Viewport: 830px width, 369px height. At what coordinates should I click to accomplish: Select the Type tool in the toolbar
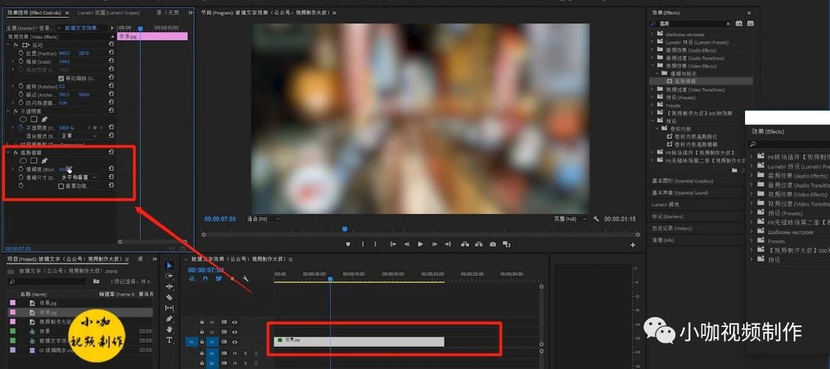click(170, 340)
